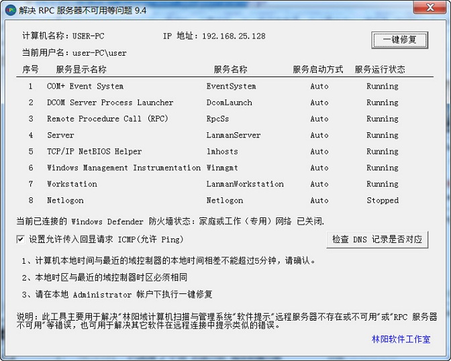Click the LanmanWorkstation service name

pyautogui.click(x=245, y=184)
